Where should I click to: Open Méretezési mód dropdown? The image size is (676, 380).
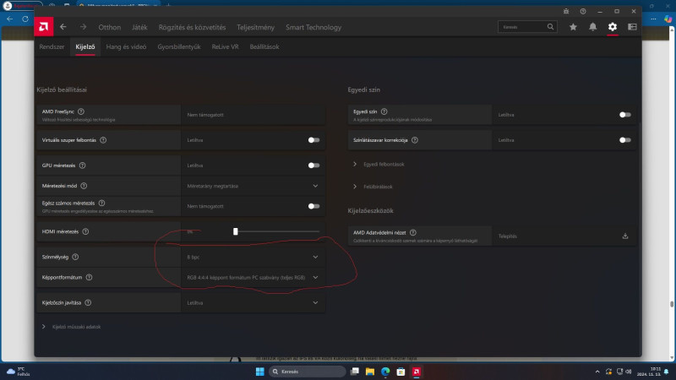coord(253,186)
